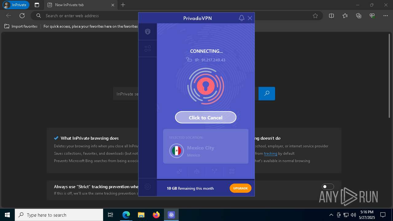The height and width of the screenshot is (221, 393).
Task: Close the New InPrivate tab
Action: (113, 5)
